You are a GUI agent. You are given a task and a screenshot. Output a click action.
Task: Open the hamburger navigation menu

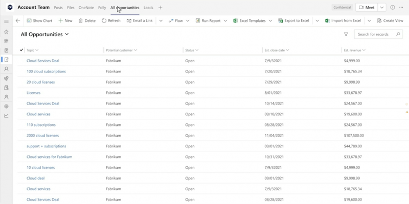point(6,21)
